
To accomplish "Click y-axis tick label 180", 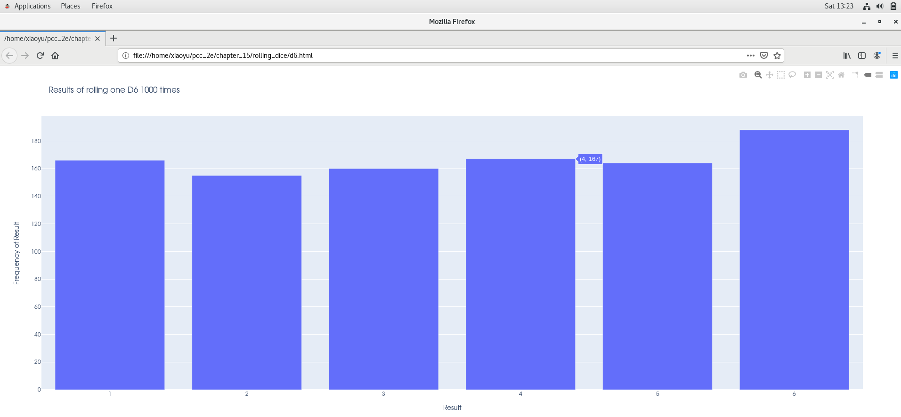I will point(36,141).
